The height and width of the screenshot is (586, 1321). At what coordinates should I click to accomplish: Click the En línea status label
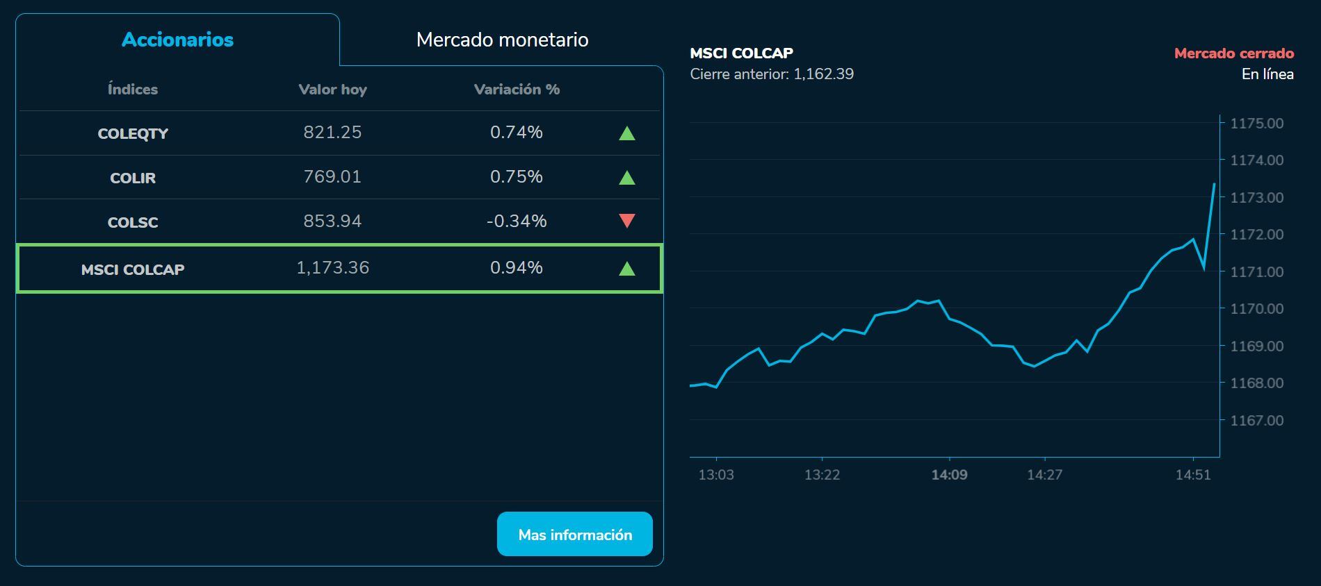(x=1267, y=74)
